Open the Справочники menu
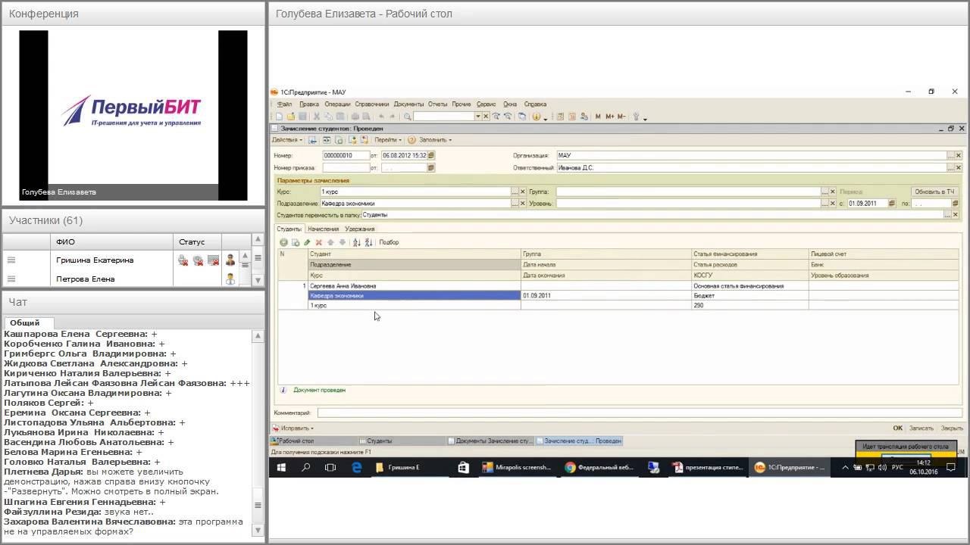The height and width of the screenshot is (545, 970). [372, 104]
